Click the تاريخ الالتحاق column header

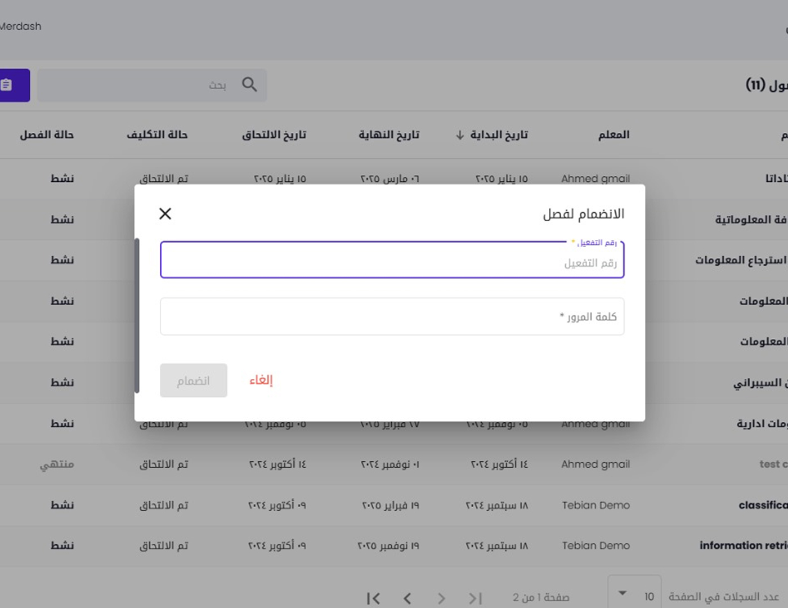point(274,135)
